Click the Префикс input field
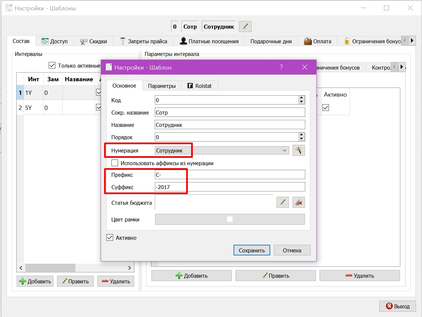This screenshot has height=317, width=422. coord(230,174)
